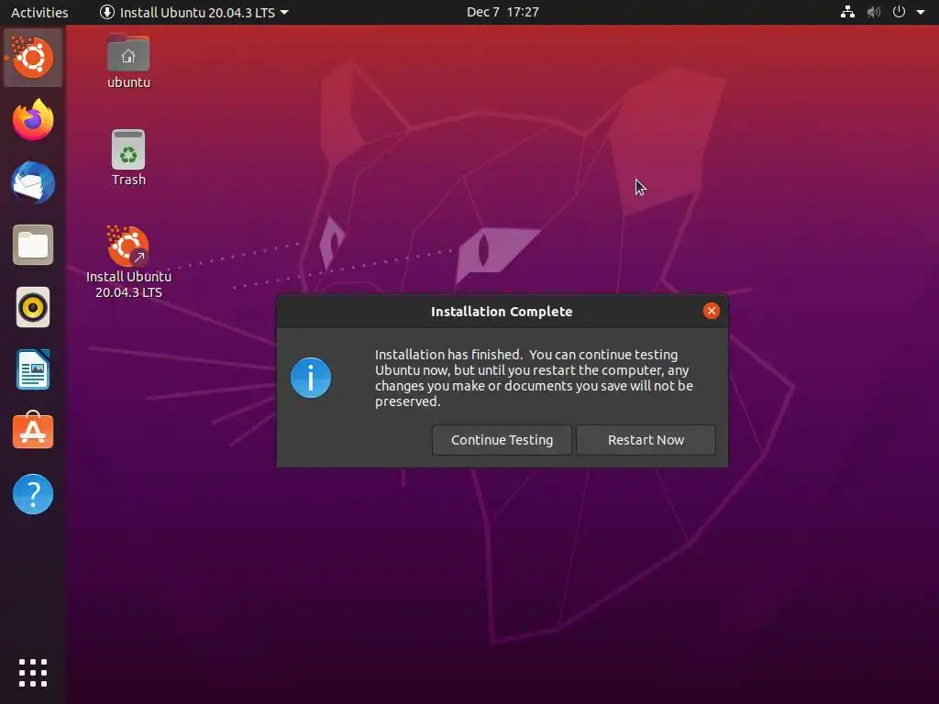Viewport: 939px width, 704px height.
Task: Close the Installation Complete dialog
Action: pyautogui.click(x=711, y=311)
